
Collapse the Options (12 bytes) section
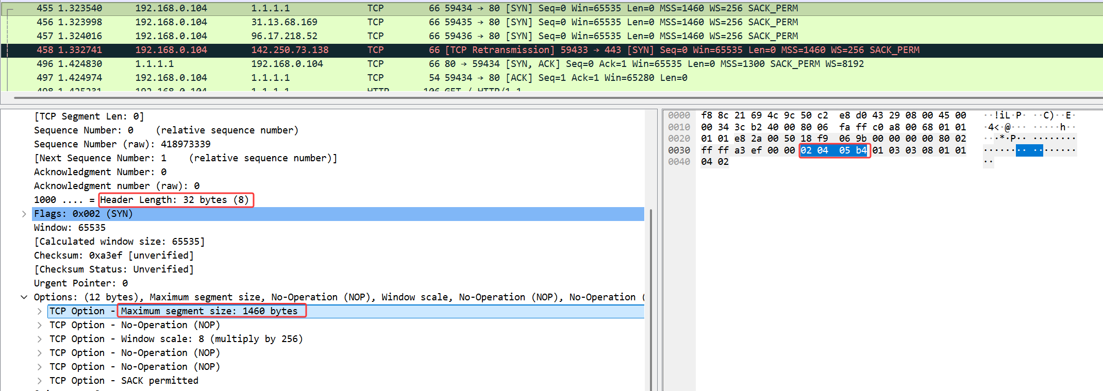(24, 297)
